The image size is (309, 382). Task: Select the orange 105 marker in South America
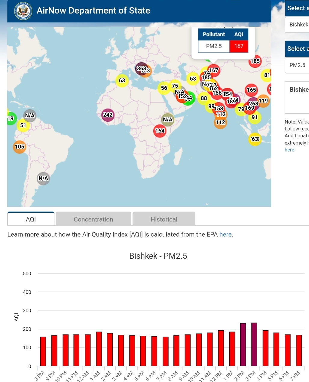(20, 147)
